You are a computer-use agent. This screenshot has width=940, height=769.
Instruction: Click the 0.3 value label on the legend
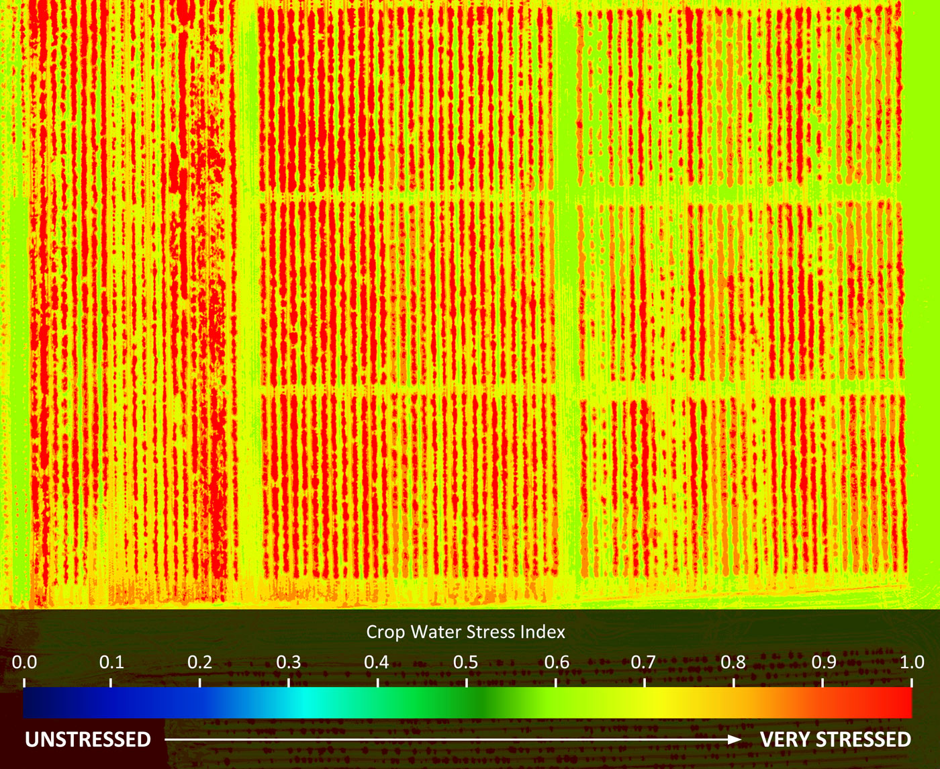click(x=289, y=662)
